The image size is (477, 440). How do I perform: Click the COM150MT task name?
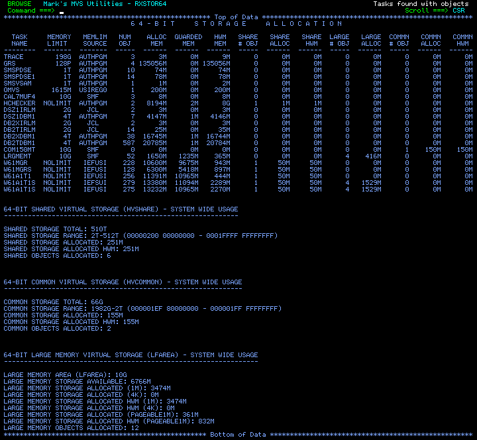click(x=19, y=150)
